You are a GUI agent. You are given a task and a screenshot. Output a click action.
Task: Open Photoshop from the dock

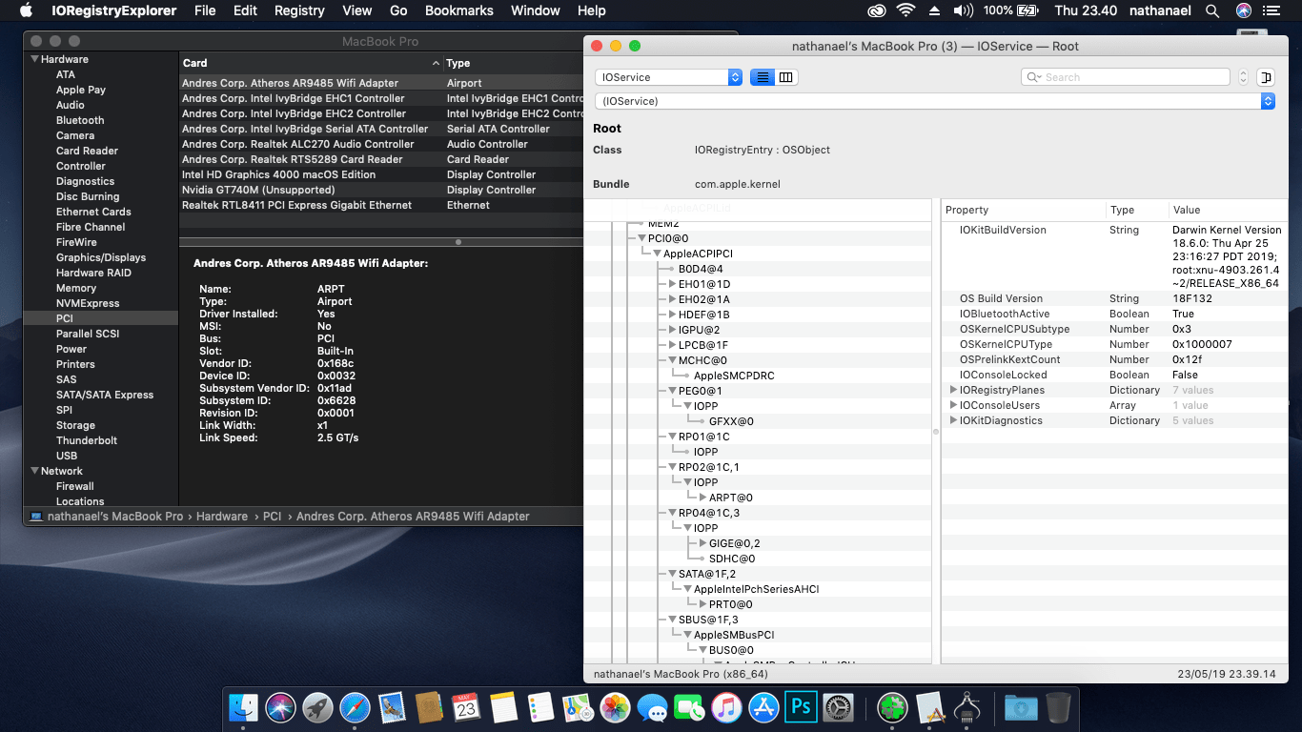[x=800, y=707]
